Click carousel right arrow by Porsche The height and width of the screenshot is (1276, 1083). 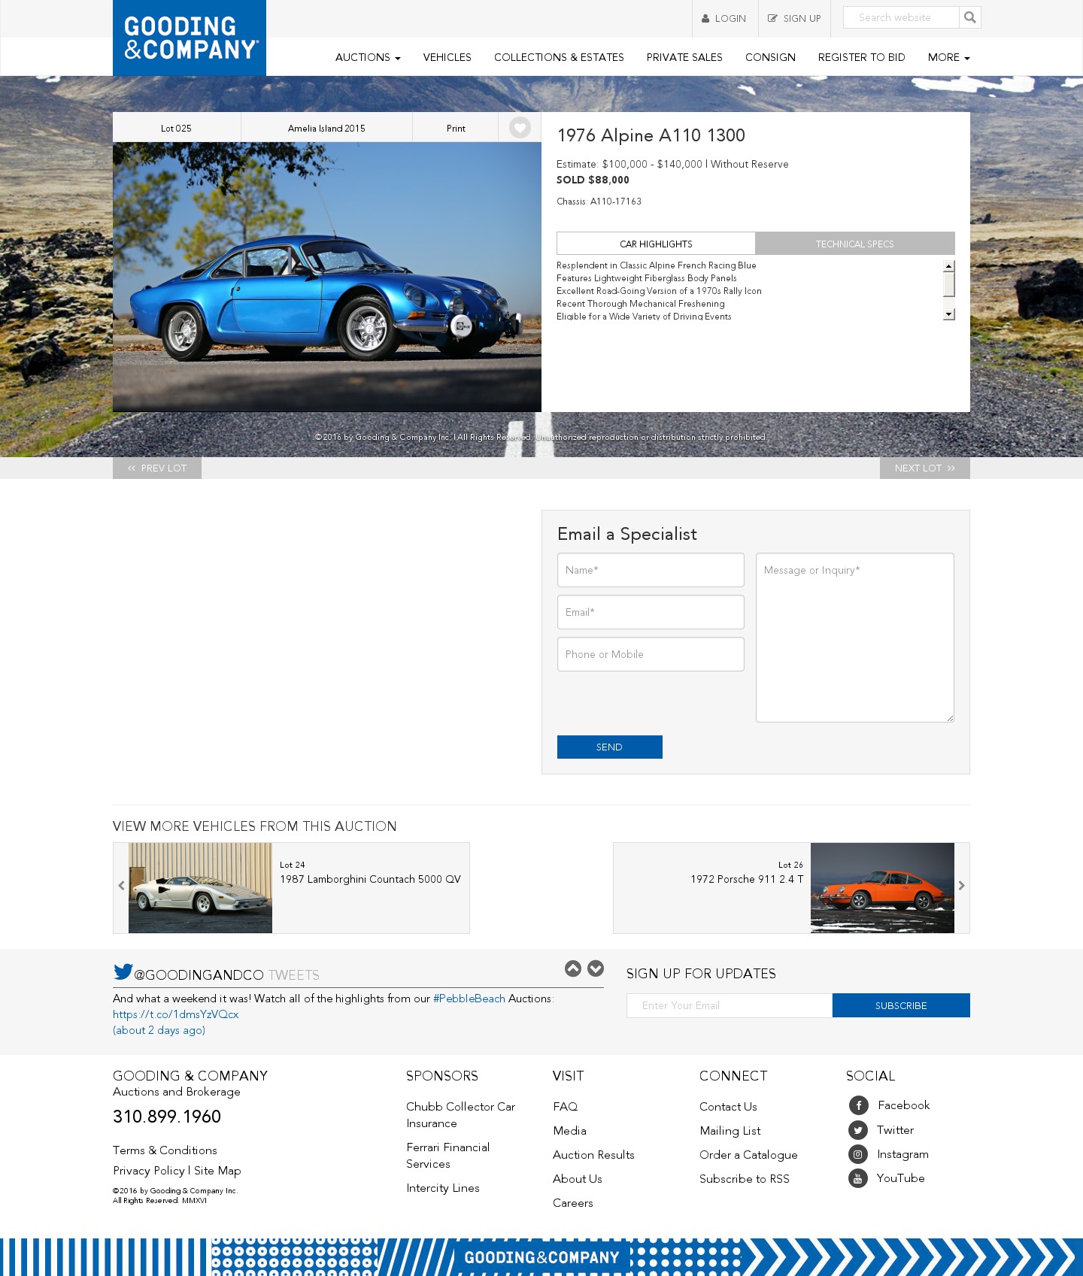(961, 886)
